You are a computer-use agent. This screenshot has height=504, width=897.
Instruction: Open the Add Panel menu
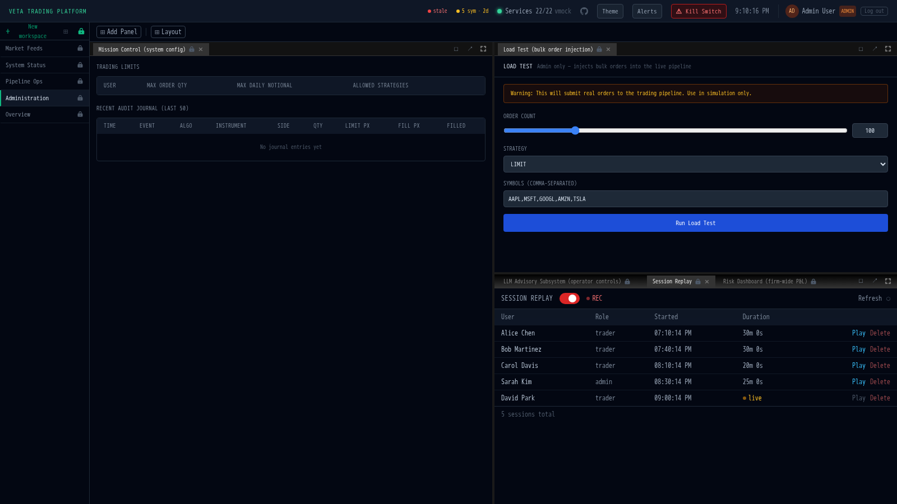click(119, 32)
